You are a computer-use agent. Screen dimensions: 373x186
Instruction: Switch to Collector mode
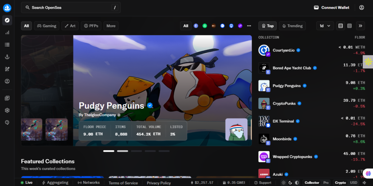click(312, 183)
